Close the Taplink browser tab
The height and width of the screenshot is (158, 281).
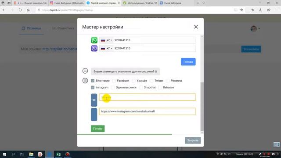[119, 3]
